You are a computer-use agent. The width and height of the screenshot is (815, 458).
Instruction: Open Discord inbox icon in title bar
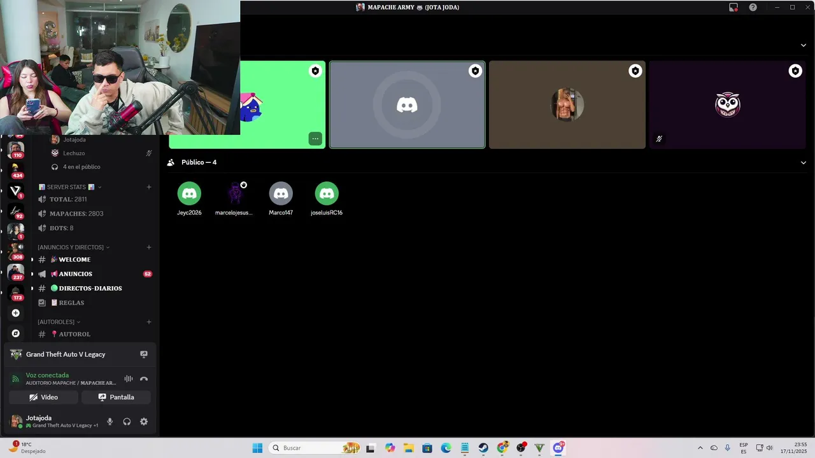pyautogui.click(x=733, y=7)
